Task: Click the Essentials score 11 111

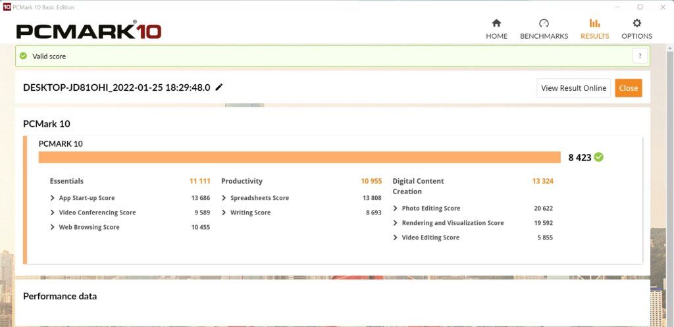Action: 200,181
